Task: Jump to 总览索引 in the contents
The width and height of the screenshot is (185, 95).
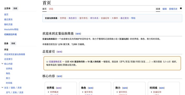Action: pyautogui.click(x=8, y=59)
